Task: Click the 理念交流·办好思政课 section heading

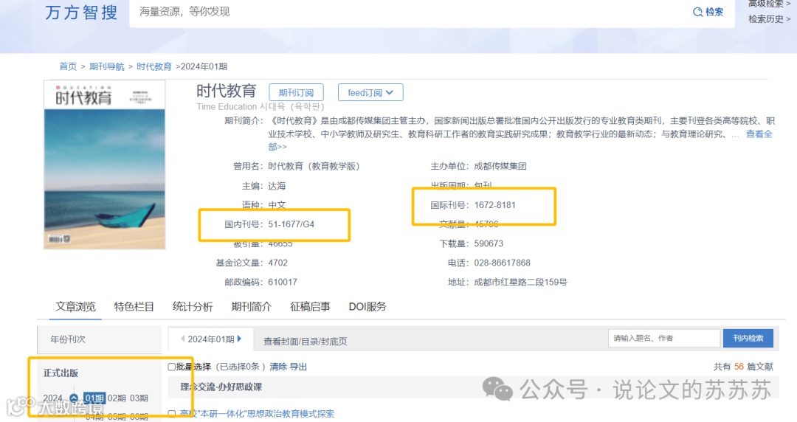Action: (x=221, y=387)
